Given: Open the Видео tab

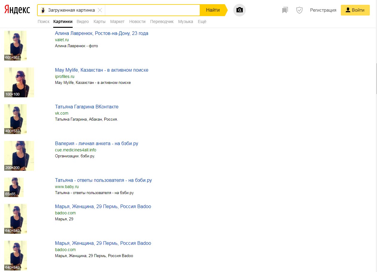Looking at the screenshot, I should [83, 21].
